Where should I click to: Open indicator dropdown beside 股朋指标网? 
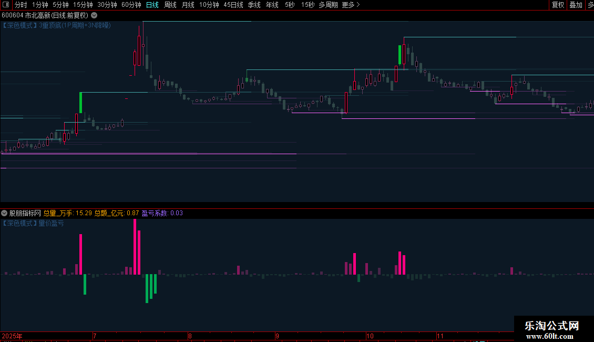tap(4, 213)
